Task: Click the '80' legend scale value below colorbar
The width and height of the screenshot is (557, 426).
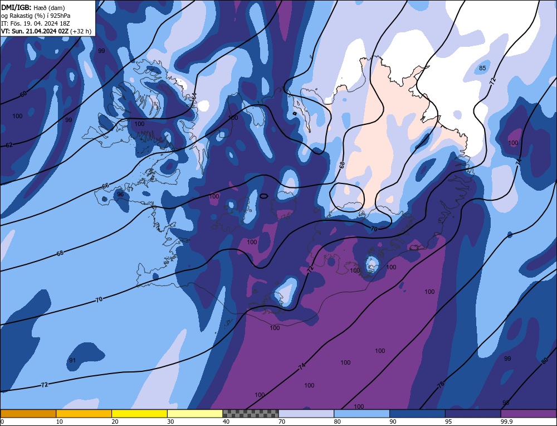Action: pyautogui.click(x=338, y=422)
